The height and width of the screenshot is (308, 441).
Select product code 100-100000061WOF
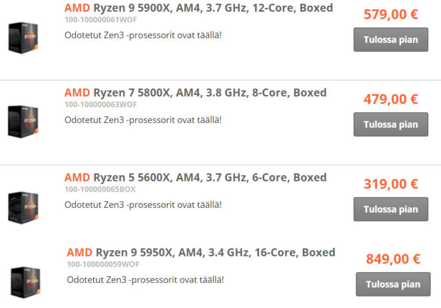click(100, 19)
